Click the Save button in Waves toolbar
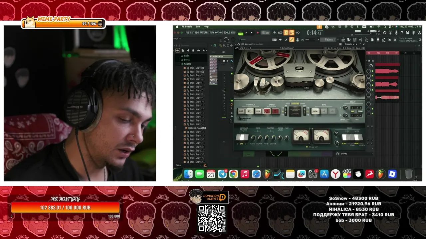 [x=358, y=48]
